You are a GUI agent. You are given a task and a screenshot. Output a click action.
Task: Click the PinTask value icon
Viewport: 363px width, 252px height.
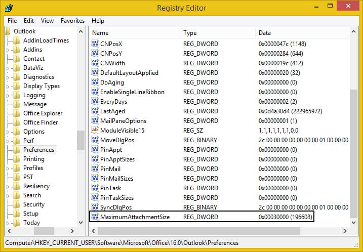[95, 188]
